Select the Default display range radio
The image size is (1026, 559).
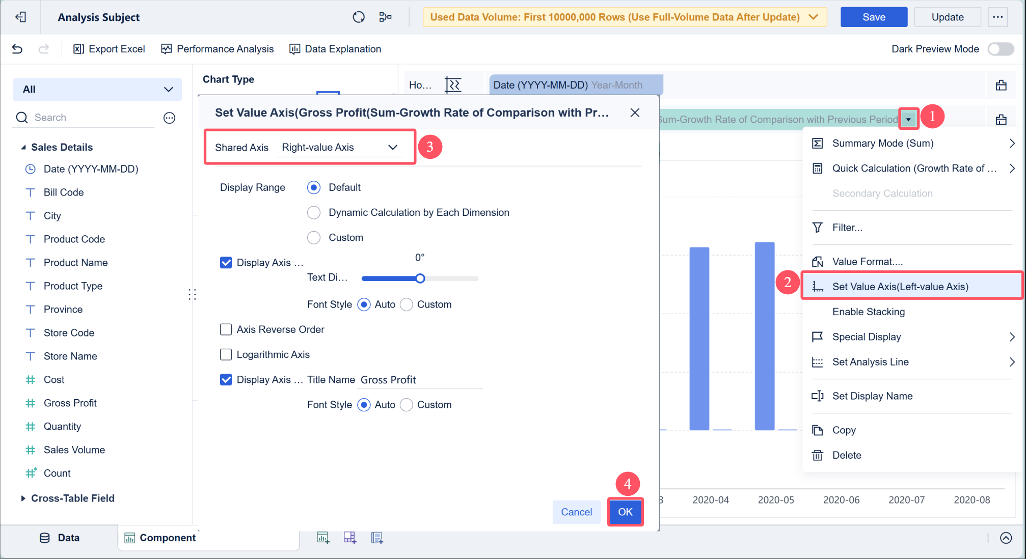pyautogui.click(x=314, y=187)
